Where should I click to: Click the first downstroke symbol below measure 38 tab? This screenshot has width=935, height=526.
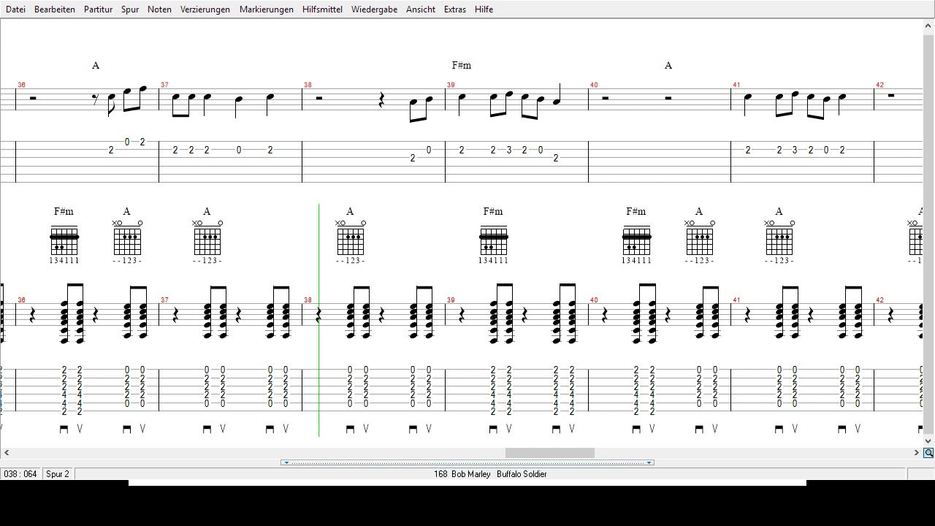(351, 429)
